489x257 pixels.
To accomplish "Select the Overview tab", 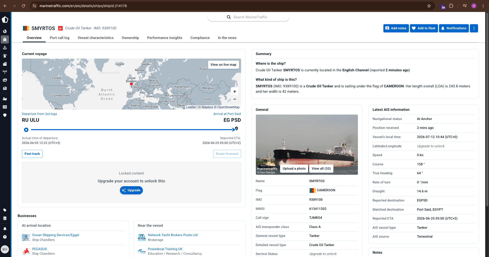I will point(34,38).
